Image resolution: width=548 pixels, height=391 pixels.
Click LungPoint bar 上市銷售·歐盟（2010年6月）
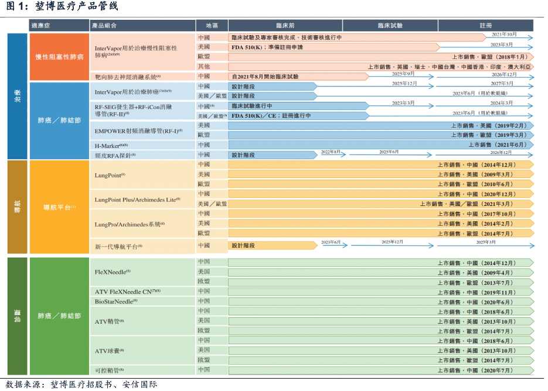(x=381, y=184)
